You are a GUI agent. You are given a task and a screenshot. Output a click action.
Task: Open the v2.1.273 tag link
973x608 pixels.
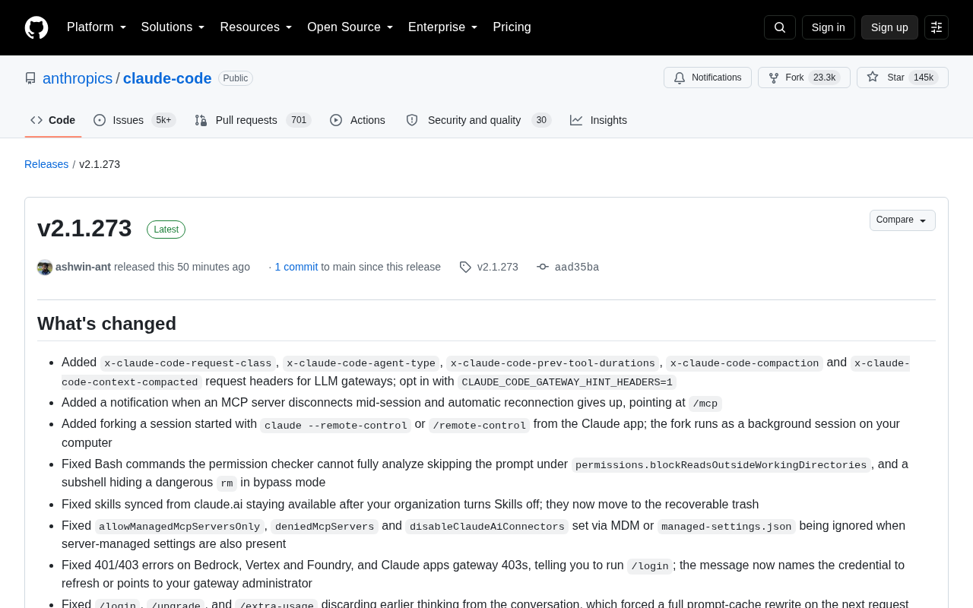click(x=498, y=267)
